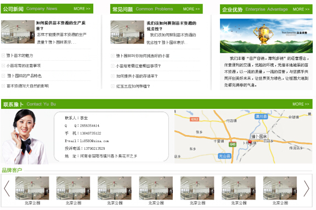Click the right carousel arrow in 品牌客户

[x=307, y=188]
